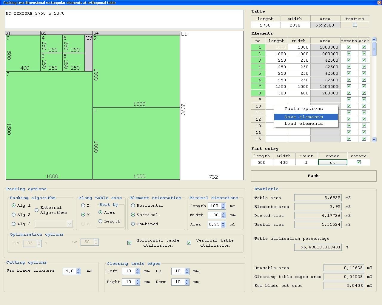
Task: Toggle the table texture checkbox
Action: point(355,25)
